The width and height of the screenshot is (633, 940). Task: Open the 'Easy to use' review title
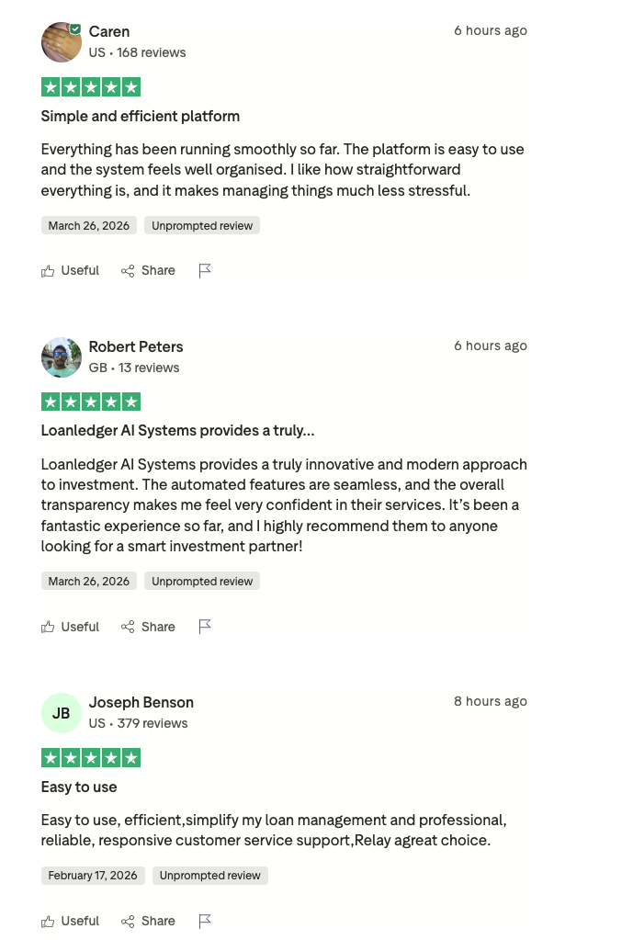[x=79, y=787]
